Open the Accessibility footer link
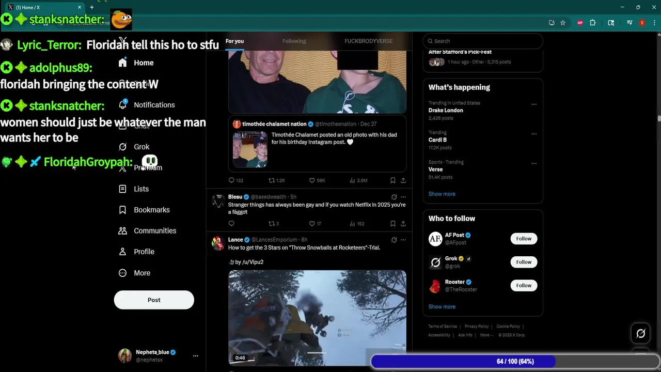Screen dimensions: 661x372 pos(439,335)
